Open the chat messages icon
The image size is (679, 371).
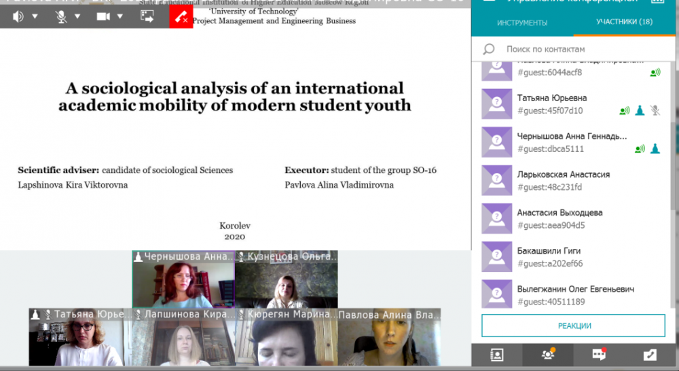(x=598, y=354)
